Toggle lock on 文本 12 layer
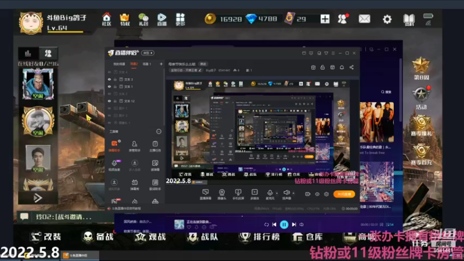The image size is (464, 261). coord(115,101)
